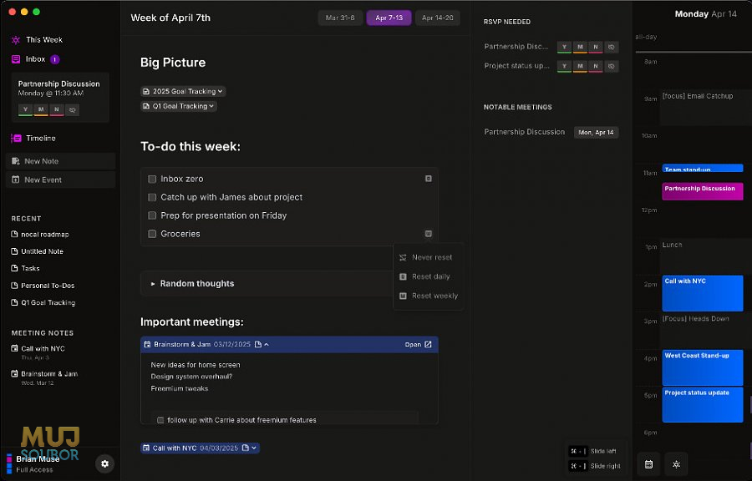The height and width of the screenshot is (481, 752).
Task: RSVP Y for Project status up... row
Action: click(x=565, y=66)
